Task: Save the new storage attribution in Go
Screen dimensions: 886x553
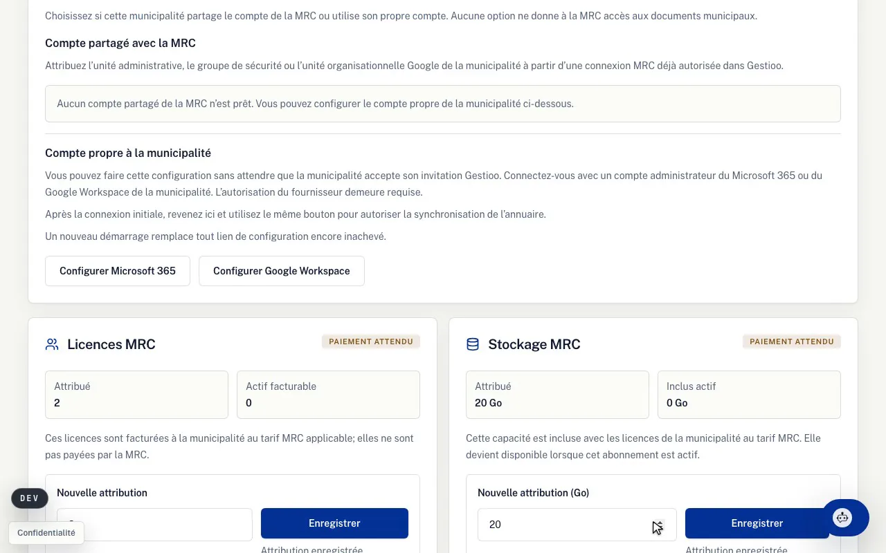Action: [757, 523]
